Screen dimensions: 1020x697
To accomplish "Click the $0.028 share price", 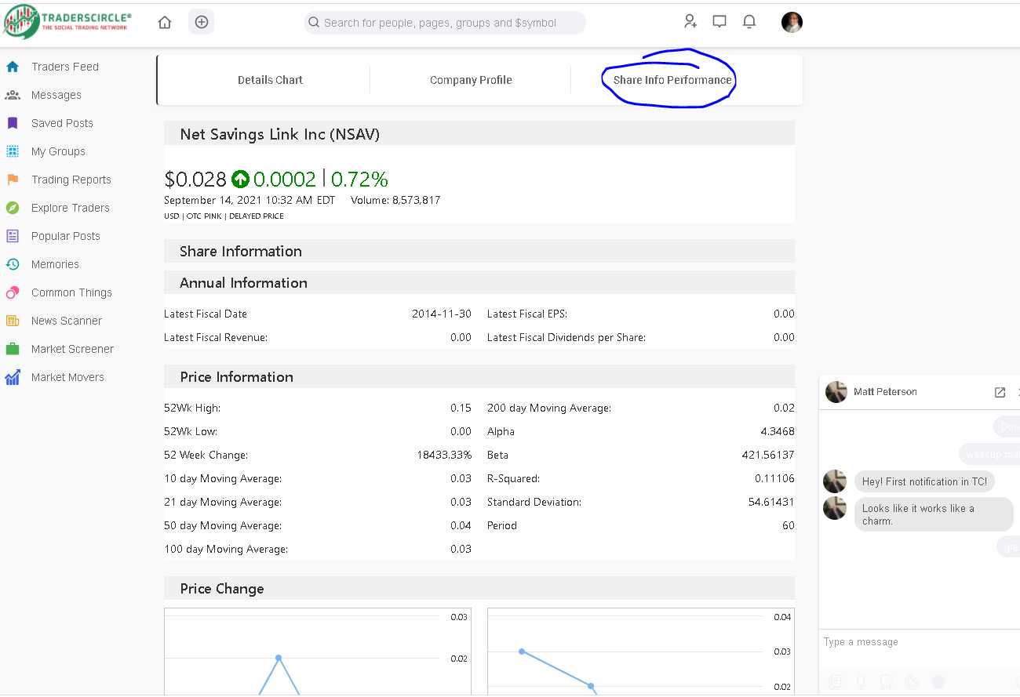I will tap(195, 180).
